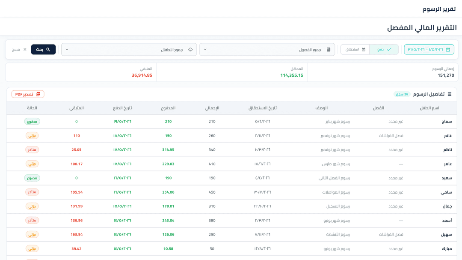The width and height of the screenshot is (462, 260).
Task: Click the تقرير الرسوم page title
Action: coord(439,9)
